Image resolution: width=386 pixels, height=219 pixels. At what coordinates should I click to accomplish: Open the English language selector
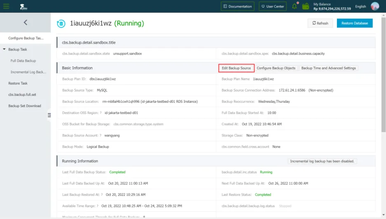pyautogui.click(x=360, y=7)
